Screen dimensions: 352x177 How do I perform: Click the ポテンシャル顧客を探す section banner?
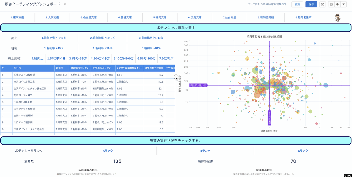coord(176,28)
